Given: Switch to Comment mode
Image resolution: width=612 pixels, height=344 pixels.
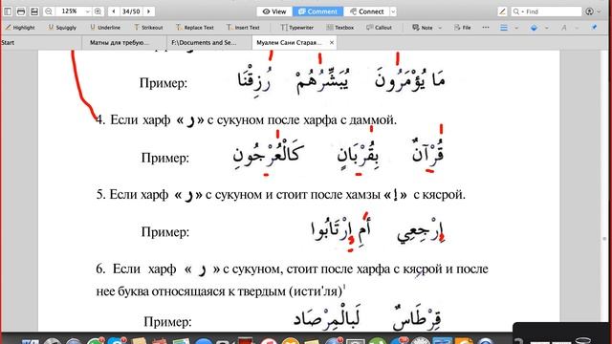Looking at the screenshot, I should [x=317, y=11].
